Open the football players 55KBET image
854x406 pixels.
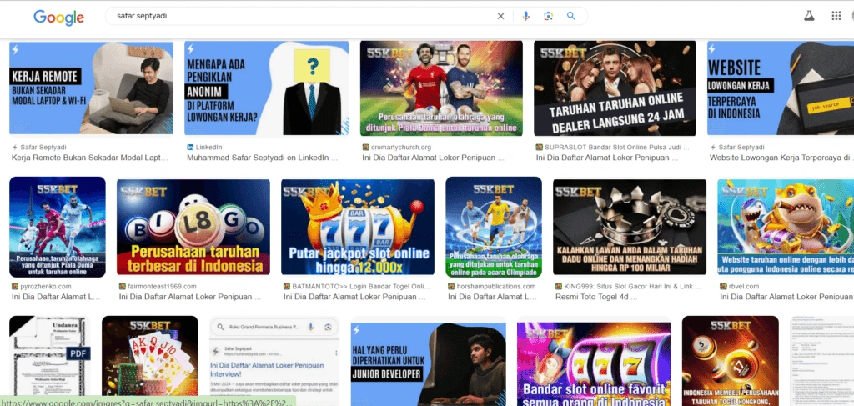(441, 88)
